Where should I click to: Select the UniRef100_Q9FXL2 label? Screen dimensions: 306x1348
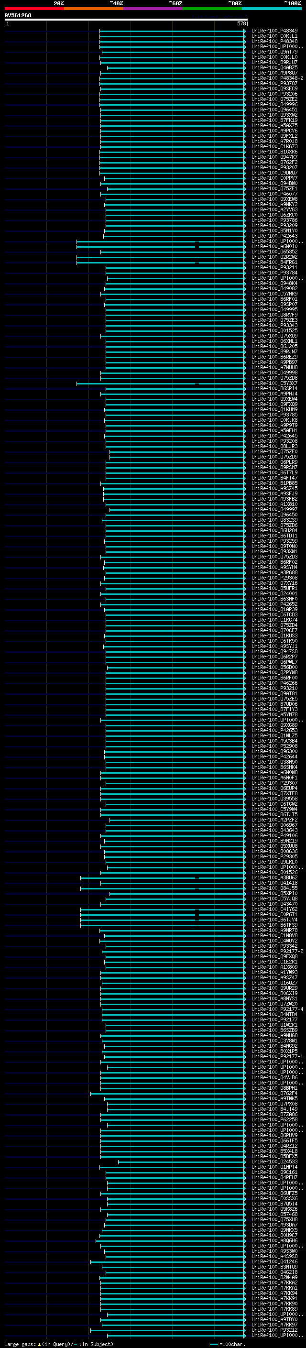[x=274, y=136]
